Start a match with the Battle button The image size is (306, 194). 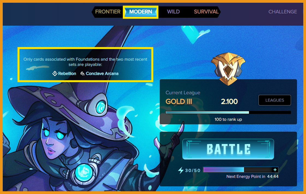pos(228,149)
